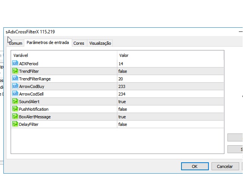Go to the Visualização tab
This screenshot has width=243, height=182.
[100, 43]
